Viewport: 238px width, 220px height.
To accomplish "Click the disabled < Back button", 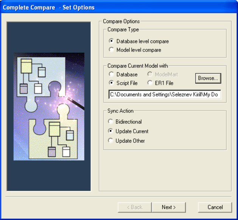I will pos(134,207).
